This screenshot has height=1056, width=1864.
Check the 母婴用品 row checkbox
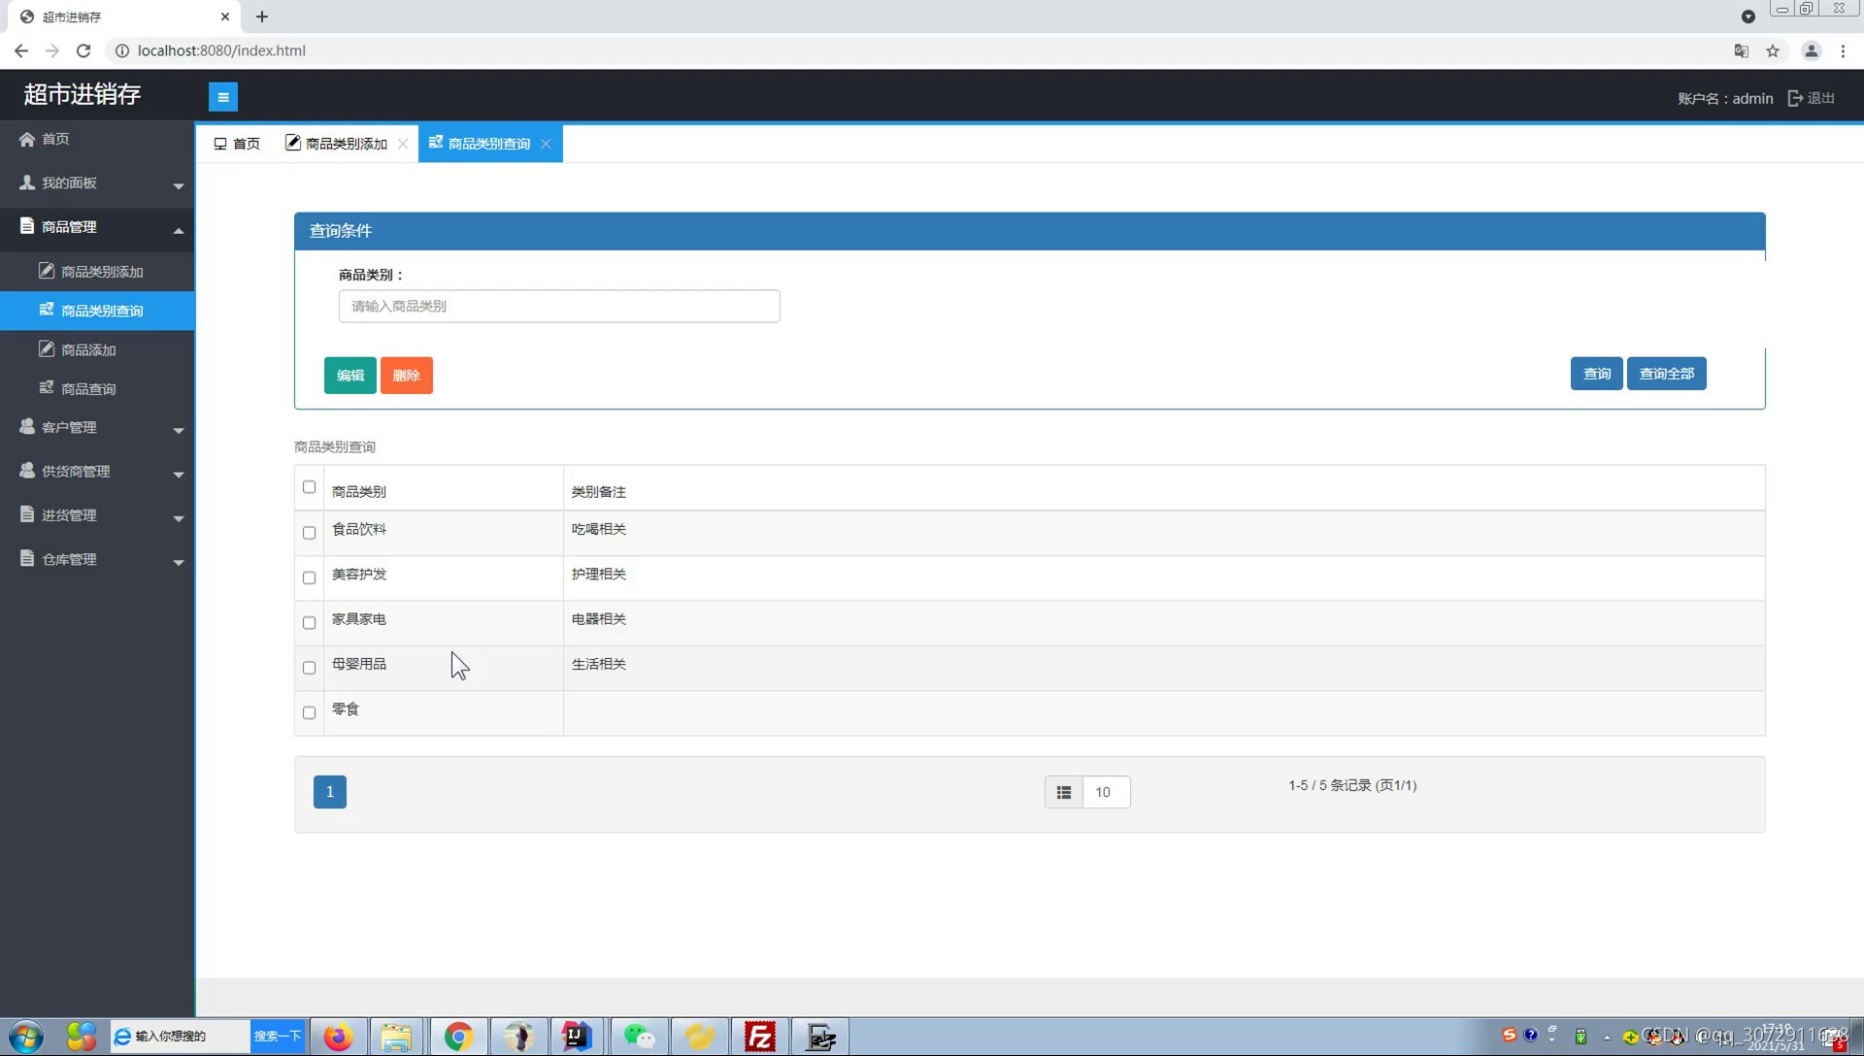click(x=309, y=668)
